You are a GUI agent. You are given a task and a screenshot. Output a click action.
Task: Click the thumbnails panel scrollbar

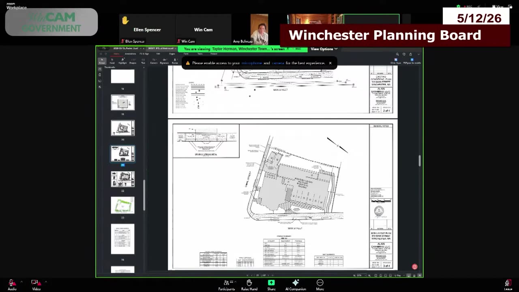(x=144, y=195)
